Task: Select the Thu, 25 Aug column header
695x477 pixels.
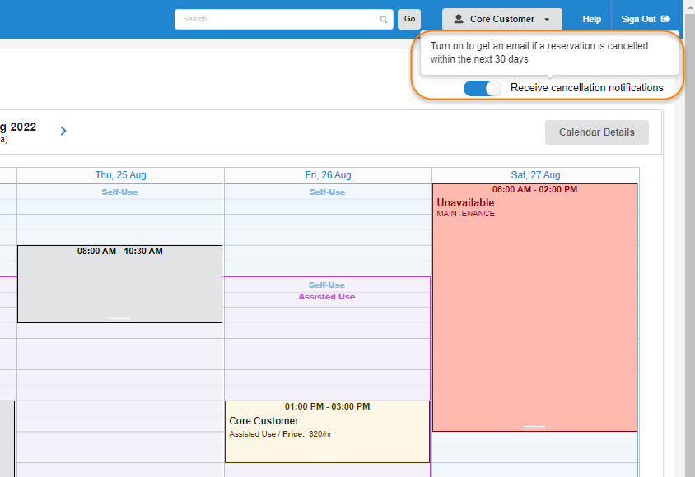Action: point(120,175)
